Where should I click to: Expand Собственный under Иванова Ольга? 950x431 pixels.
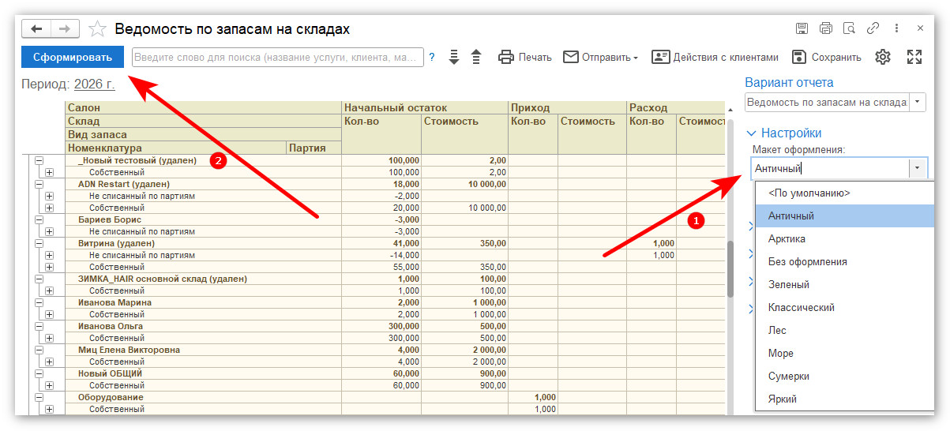(x=49, y=338)
